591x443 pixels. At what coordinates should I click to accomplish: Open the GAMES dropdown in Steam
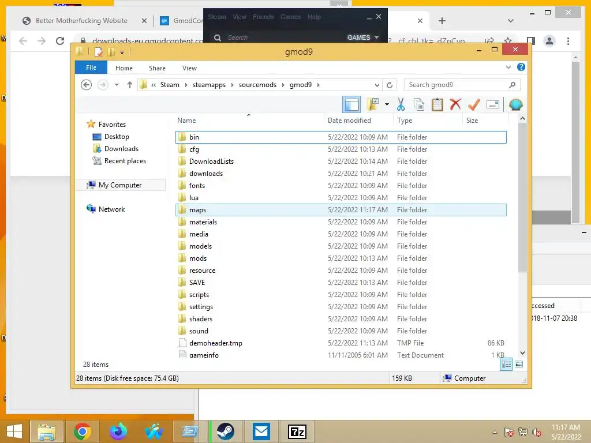(362, 37)
